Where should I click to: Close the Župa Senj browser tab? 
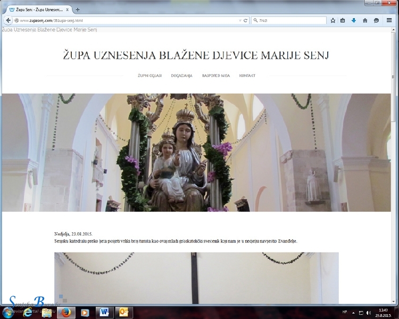tap(68, 10)
